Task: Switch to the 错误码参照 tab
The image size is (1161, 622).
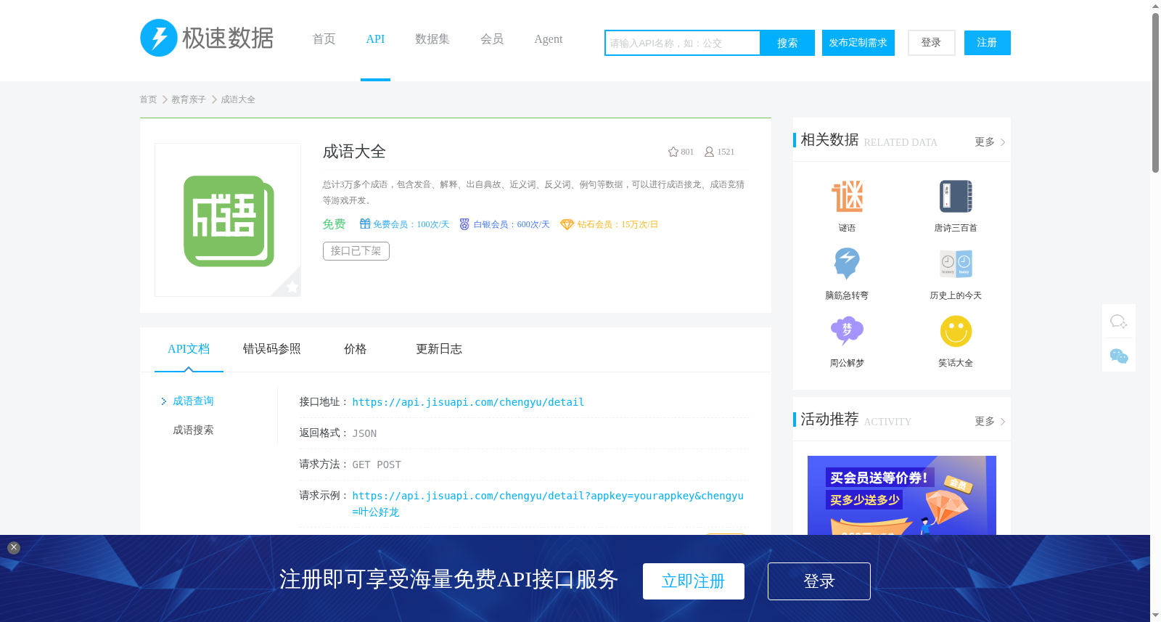Action: [272, 349]
